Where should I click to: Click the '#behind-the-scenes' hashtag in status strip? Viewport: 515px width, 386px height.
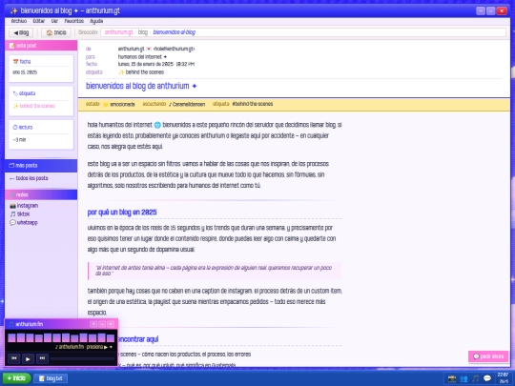pos(252,104)
